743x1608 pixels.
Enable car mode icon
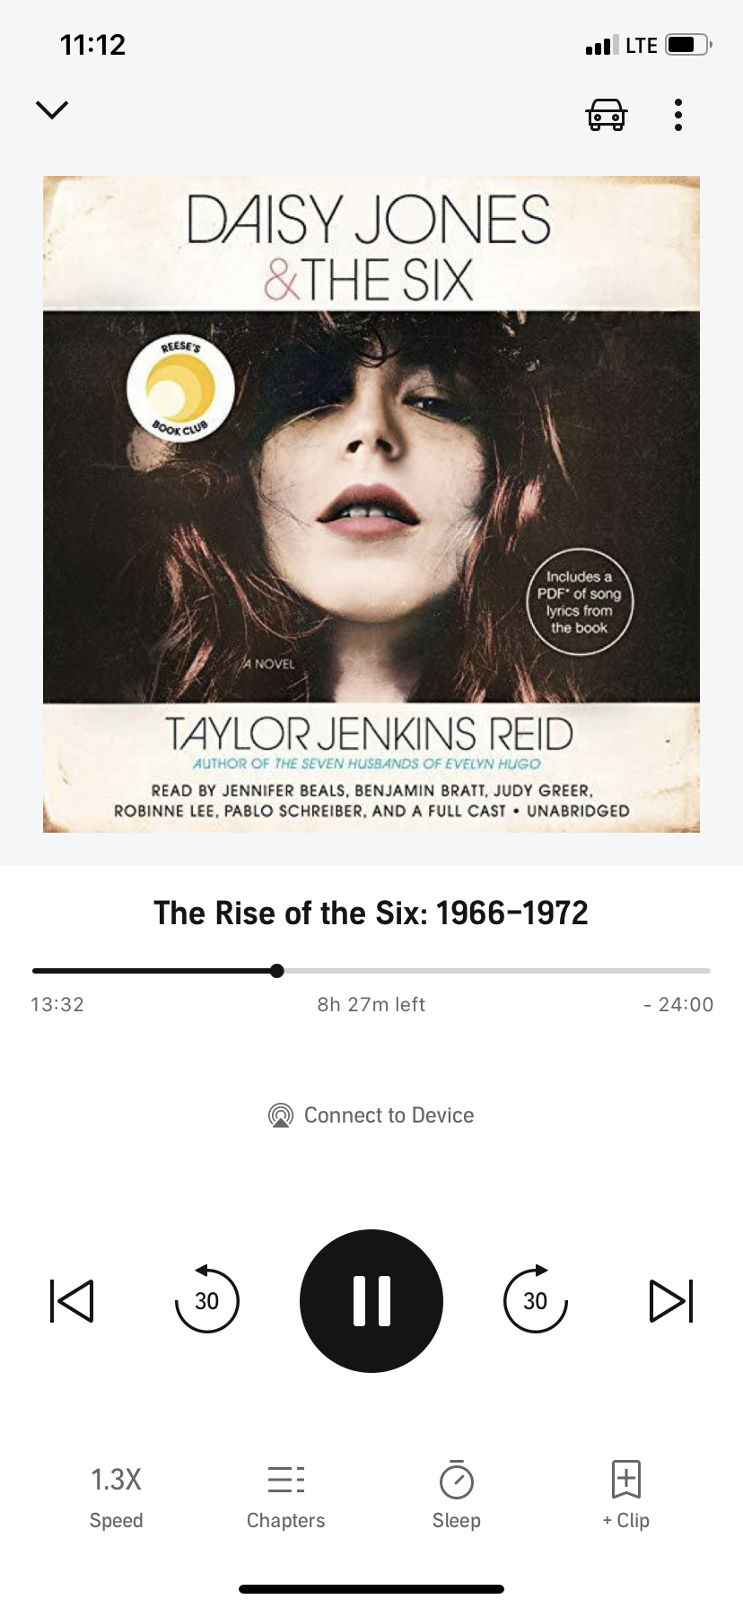click(607, 115)
